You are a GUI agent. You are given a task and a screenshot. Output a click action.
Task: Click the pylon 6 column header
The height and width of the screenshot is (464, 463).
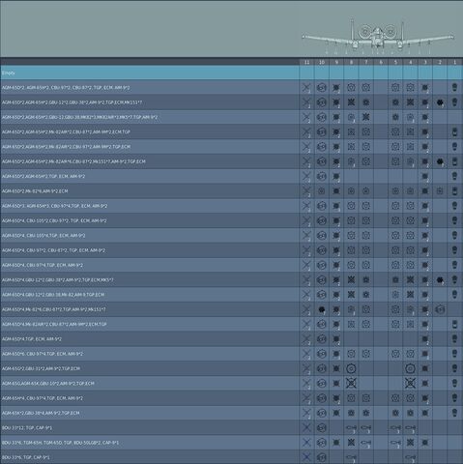coord(381,62)
